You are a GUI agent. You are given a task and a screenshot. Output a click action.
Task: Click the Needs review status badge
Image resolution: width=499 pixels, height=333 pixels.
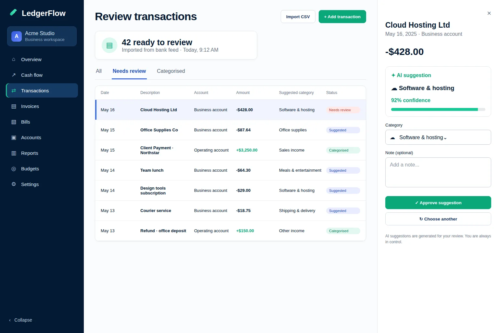coord(343,110)
